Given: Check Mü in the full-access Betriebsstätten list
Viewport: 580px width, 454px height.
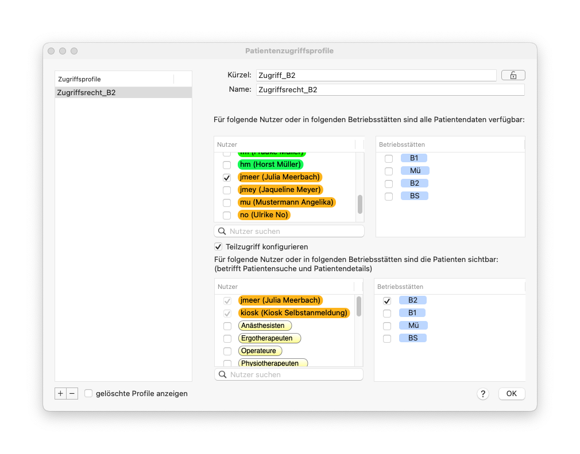Looking at the screenshot, I should 389,171.
